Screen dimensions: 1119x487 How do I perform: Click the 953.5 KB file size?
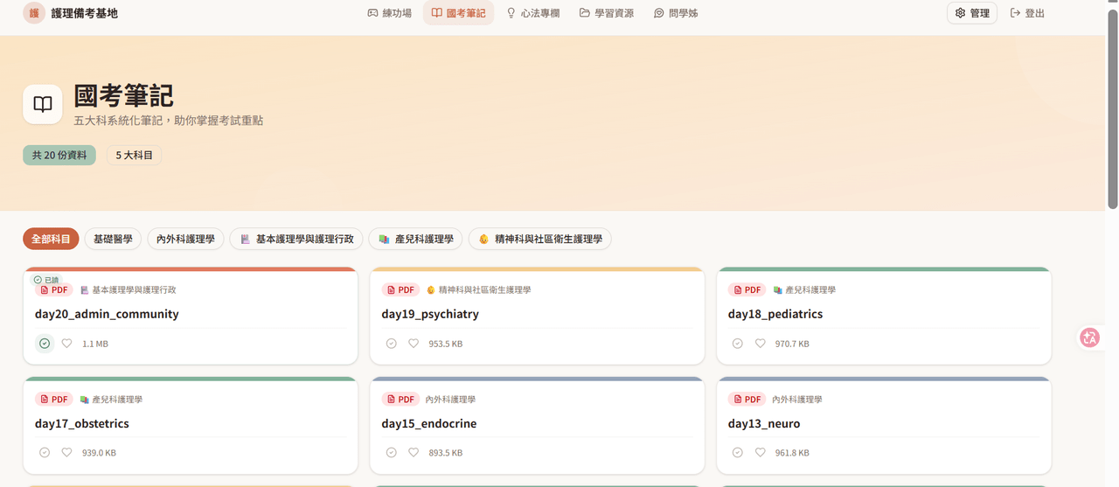446,344
